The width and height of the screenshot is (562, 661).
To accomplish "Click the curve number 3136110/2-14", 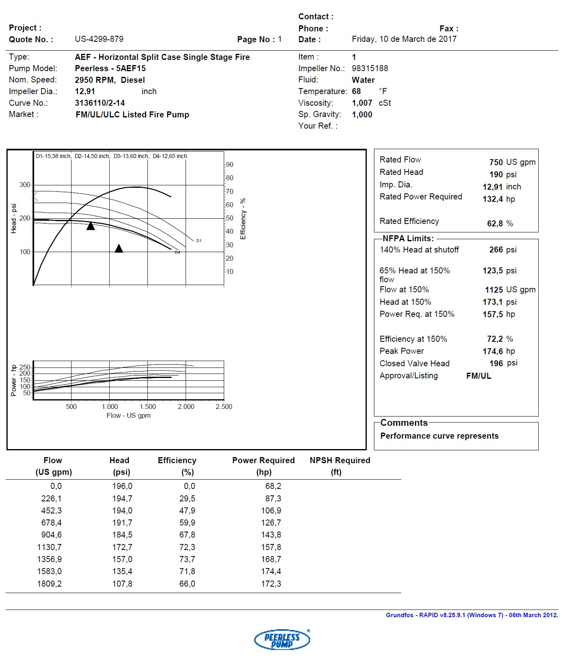I will (100, 103).
